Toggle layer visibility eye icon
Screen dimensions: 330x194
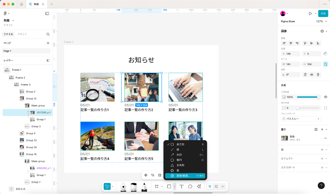pos(325,97)
